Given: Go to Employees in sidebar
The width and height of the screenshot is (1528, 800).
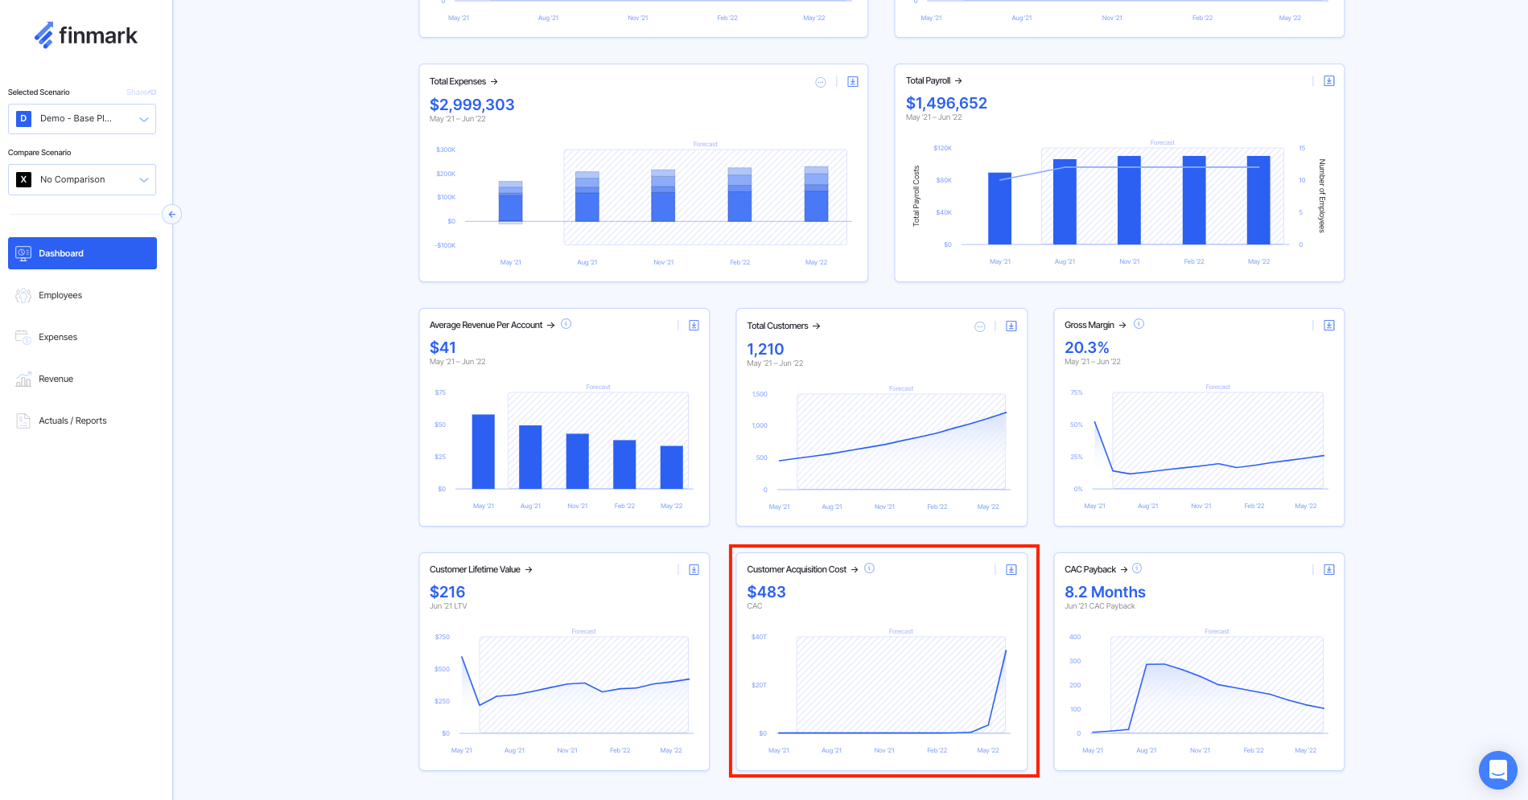Looking at the screenshot, I should (60, 295).
